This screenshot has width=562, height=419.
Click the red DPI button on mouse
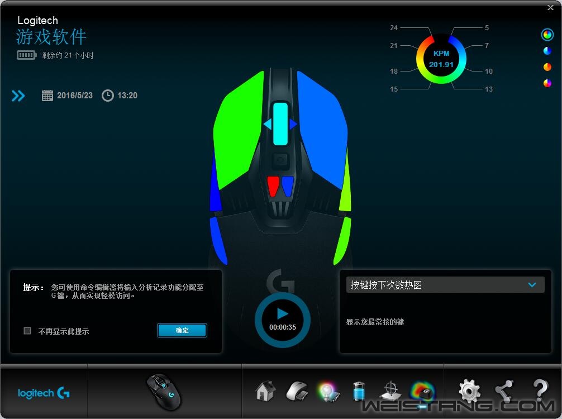pos(273,186)
